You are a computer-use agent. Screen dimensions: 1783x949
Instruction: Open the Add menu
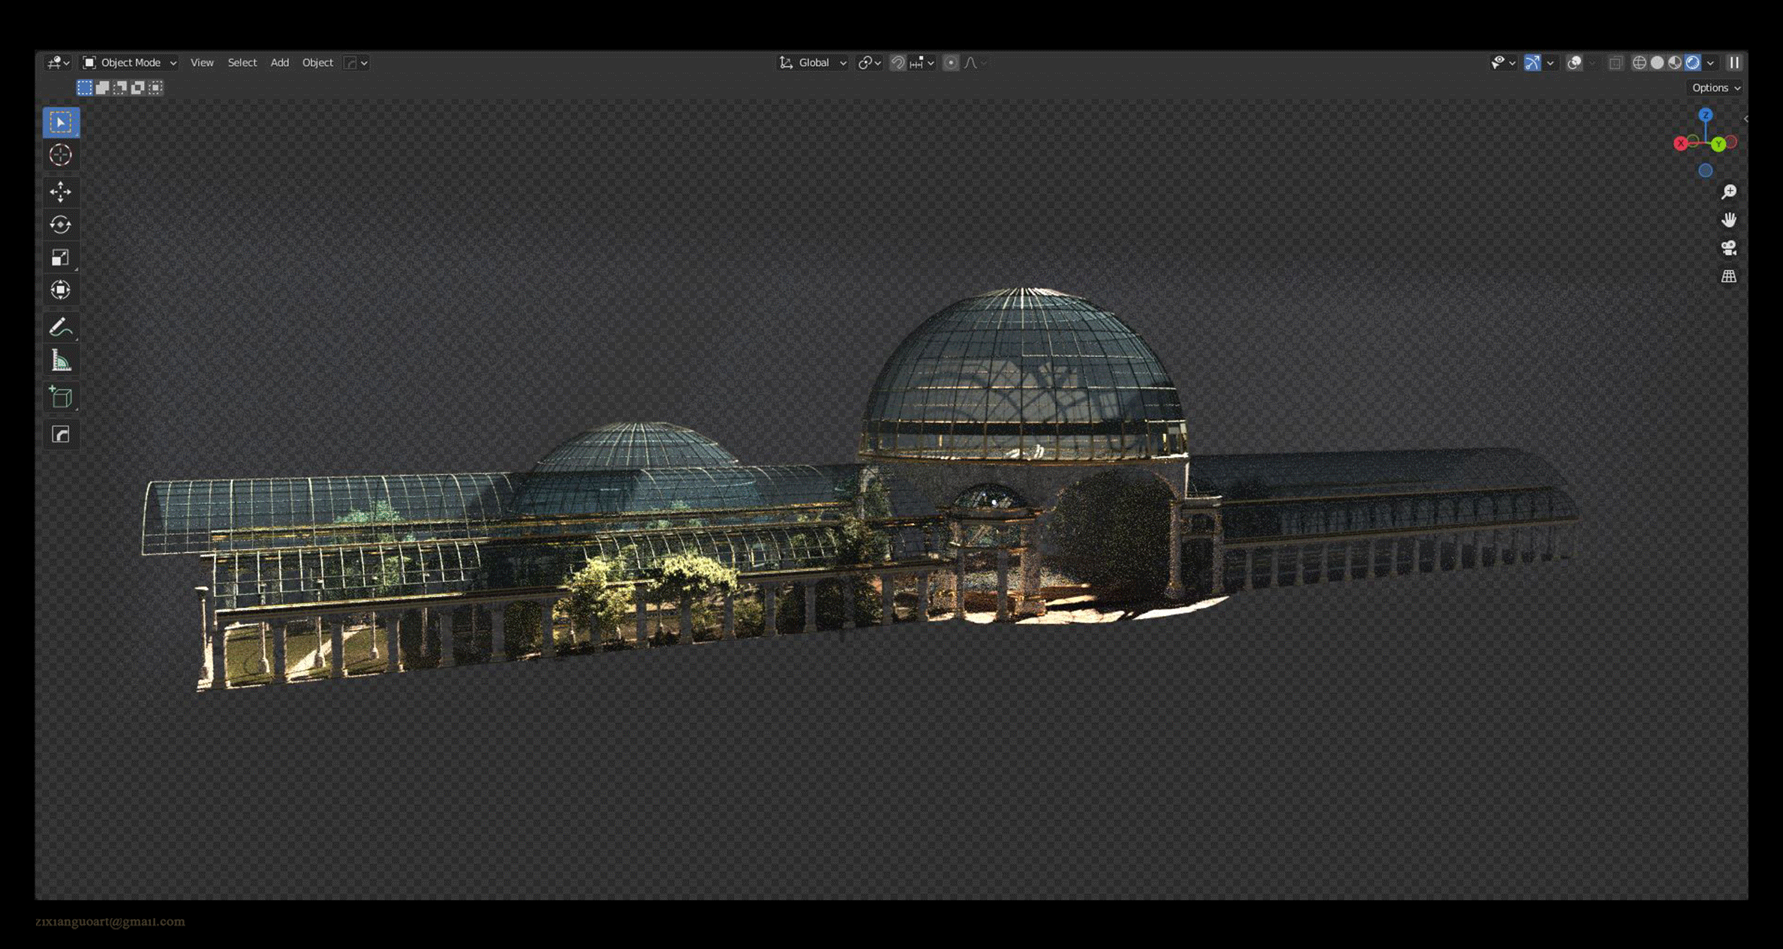[x=279, y=63]
